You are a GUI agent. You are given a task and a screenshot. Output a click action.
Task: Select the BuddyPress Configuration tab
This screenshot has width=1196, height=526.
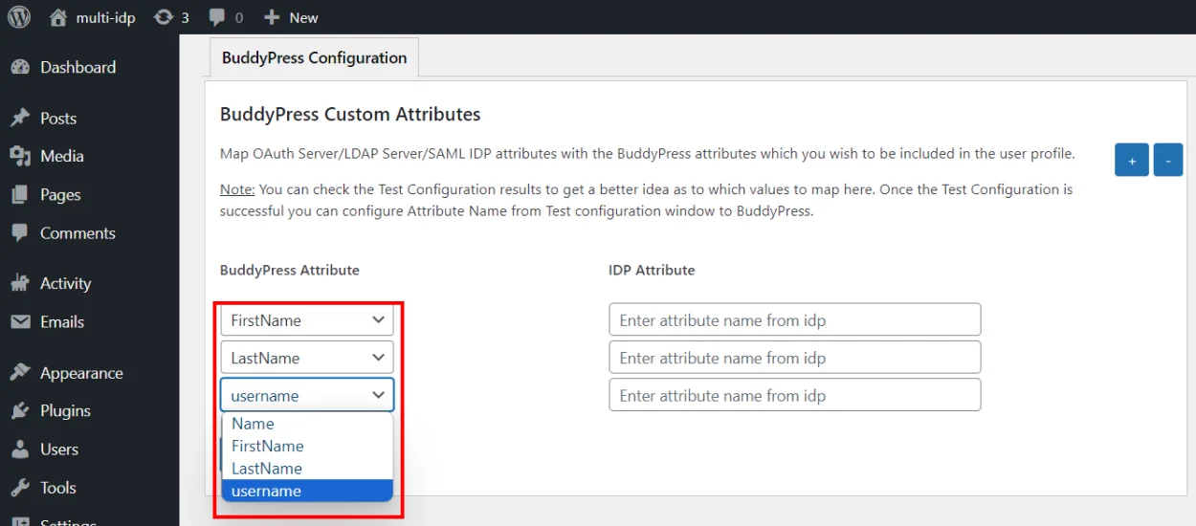click(x=314, y=57)
